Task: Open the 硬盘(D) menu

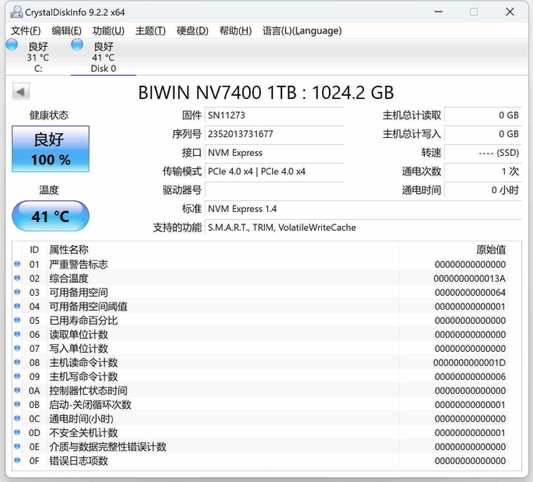Action: [192, 30]
